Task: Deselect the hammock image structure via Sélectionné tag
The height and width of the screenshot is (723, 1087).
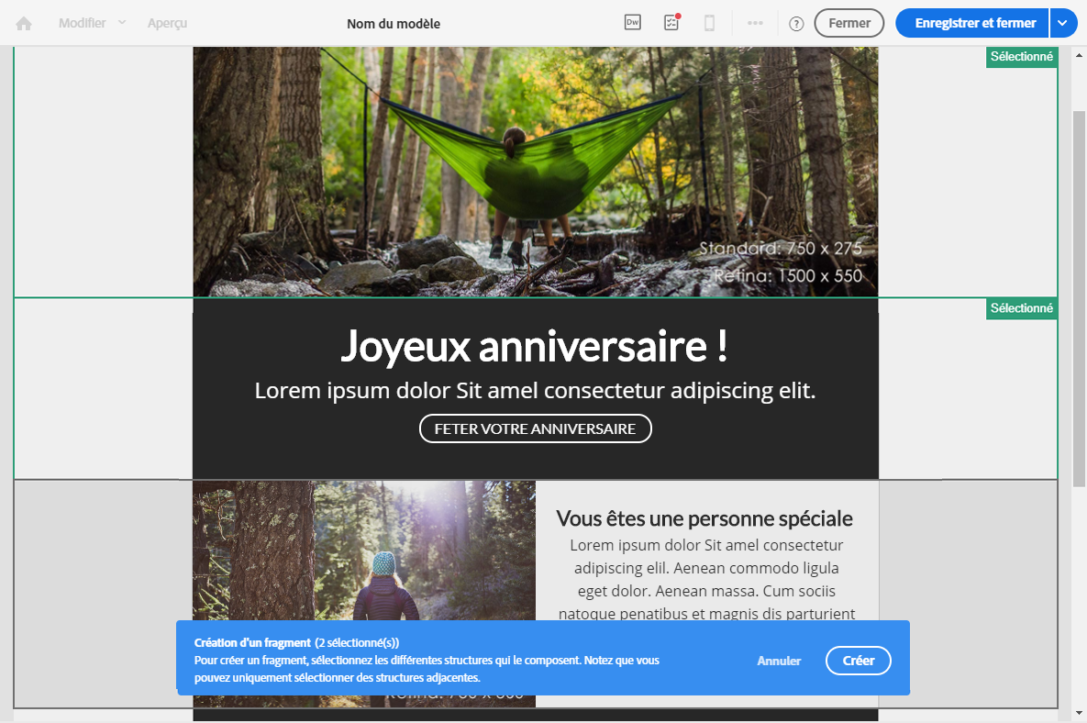Action: pyautogui.click(x=1021, y=57)
